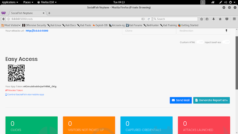
Task: Click the app token text etCmubSnAGvjwYHfMI_OKg
Action: tap(40, 86)
